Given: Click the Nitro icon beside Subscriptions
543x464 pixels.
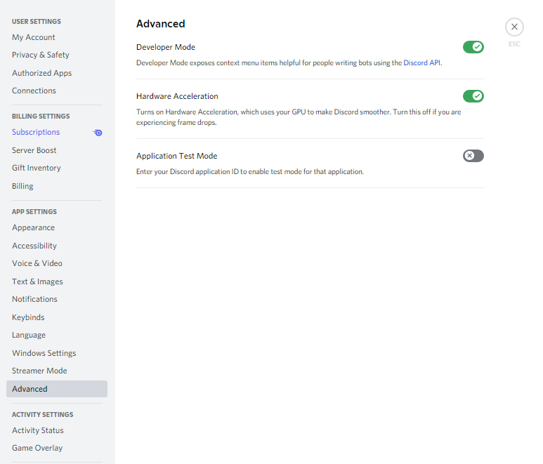Looking at the screenshot, I should 98,132.
